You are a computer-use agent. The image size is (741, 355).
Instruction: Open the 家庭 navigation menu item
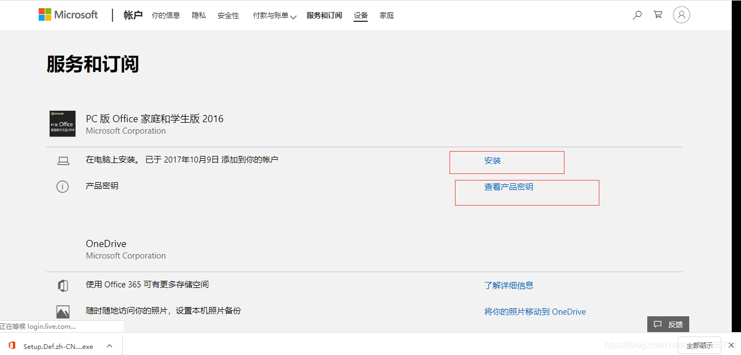pos(386,15)
